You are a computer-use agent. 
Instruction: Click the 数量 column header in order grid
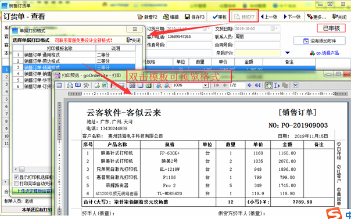point(200,62)
